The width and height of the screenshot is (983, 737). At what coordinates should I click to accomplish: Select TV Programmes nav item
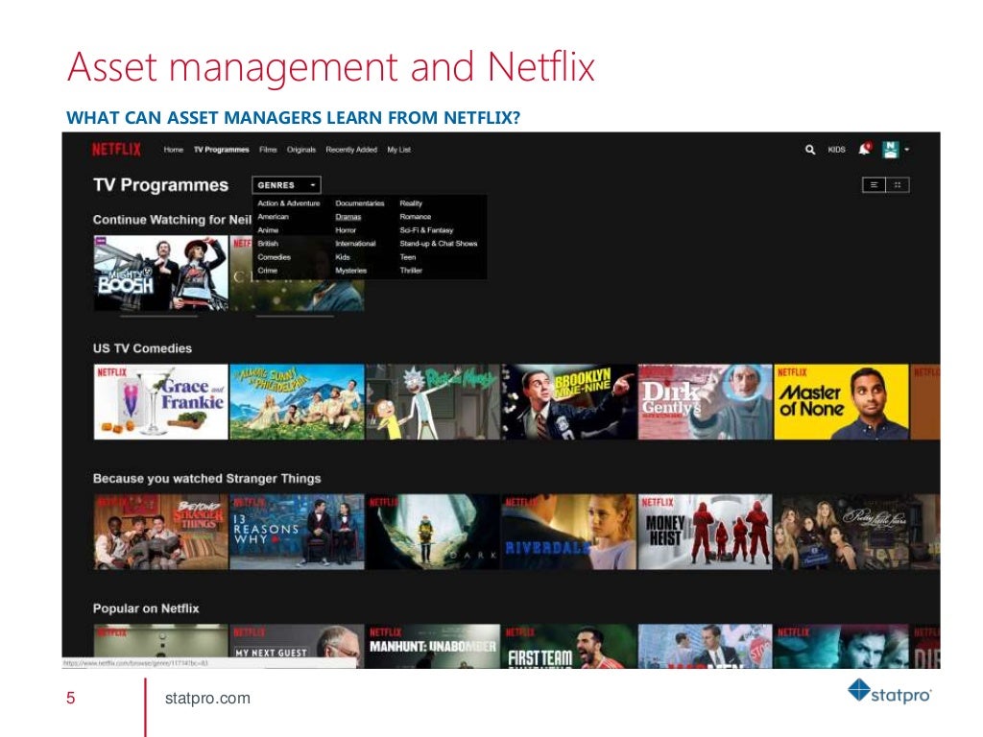(x=222, y=150)
